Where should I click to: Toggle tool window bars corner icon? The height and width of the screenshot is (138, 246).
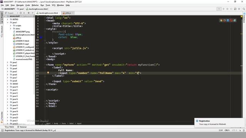2,130
